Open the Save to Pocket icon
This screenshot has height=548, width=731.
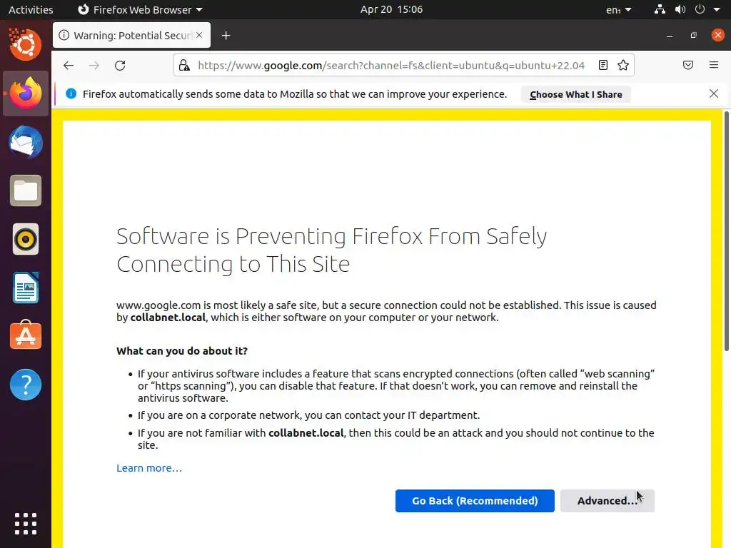click(x=688, y=66)
